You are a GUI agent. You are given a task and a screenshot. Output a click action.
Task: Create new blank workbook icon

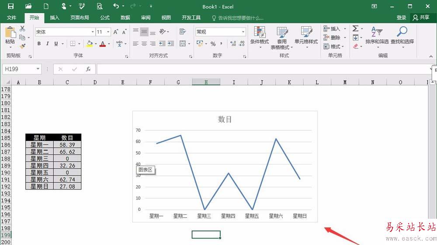pos(46,6)
